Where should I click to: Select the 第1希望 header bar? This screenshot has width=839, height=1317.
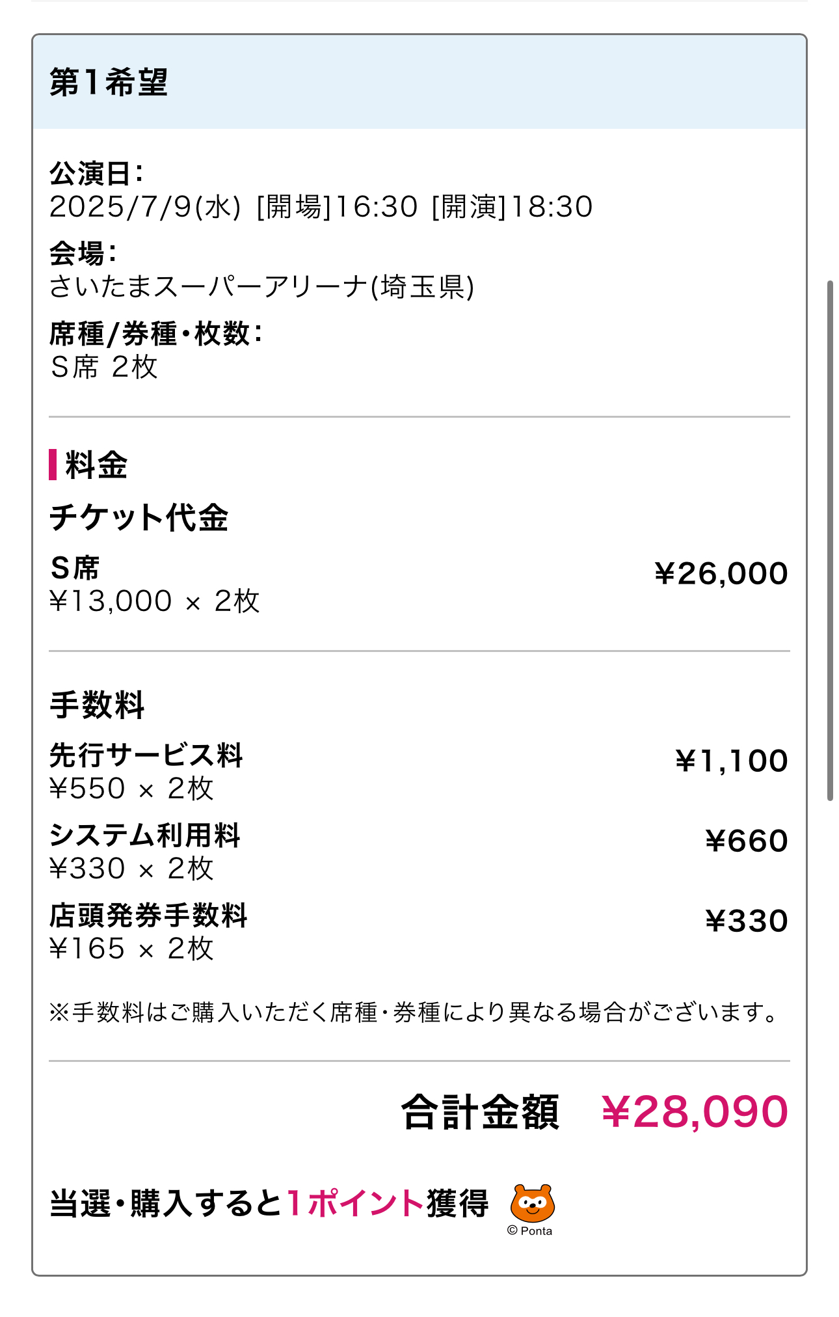419,82
